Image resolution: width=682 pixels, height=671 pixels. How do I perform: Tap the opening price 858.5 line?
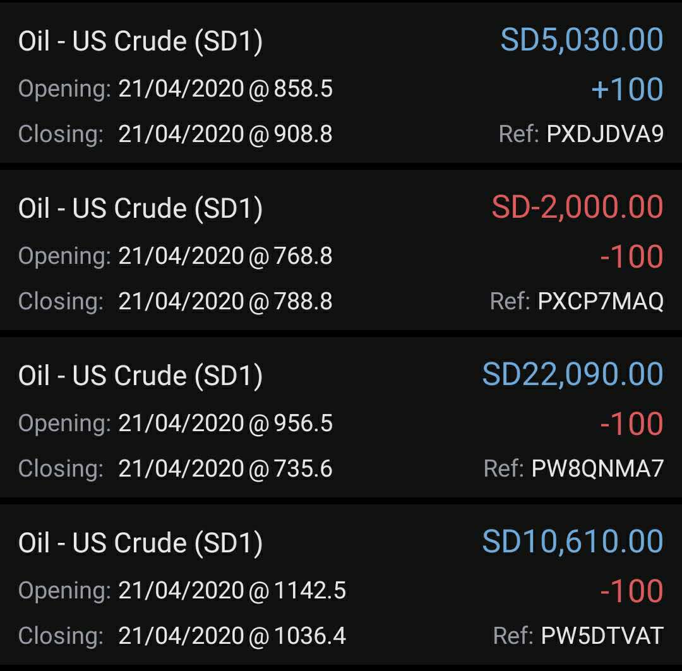225,89
